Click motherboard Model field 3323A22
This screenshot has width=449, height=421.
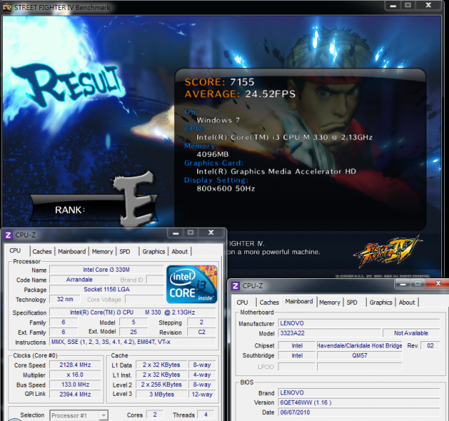(x=329, y=333)
